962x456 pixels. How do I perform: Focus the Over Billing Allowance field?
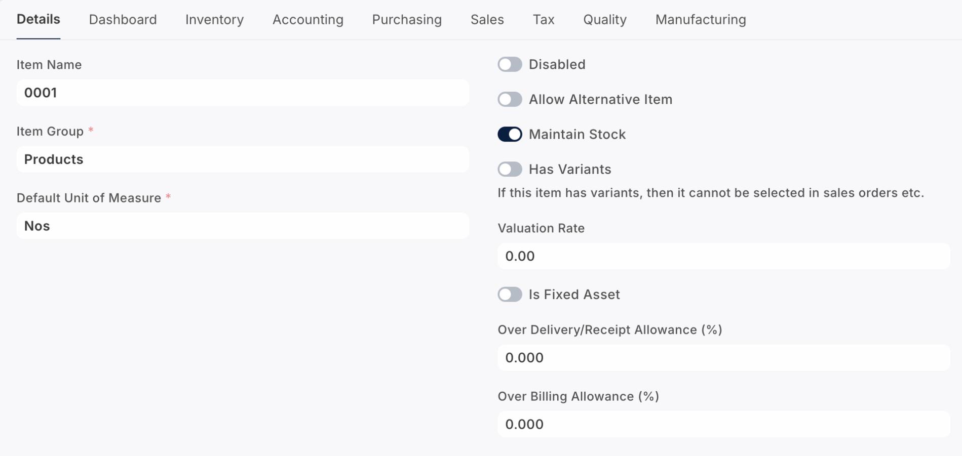[x=723, y=424]
